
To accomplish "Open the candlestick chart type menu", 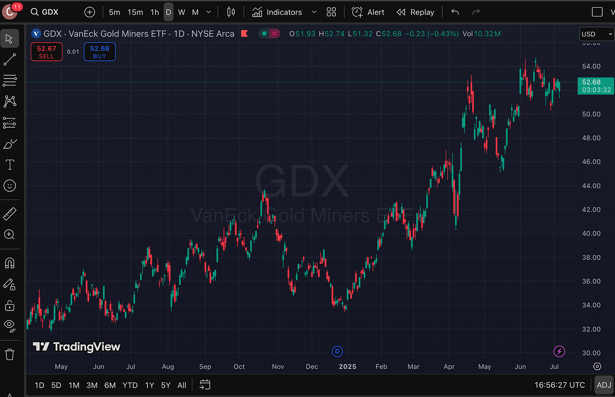I will point(231,12).
